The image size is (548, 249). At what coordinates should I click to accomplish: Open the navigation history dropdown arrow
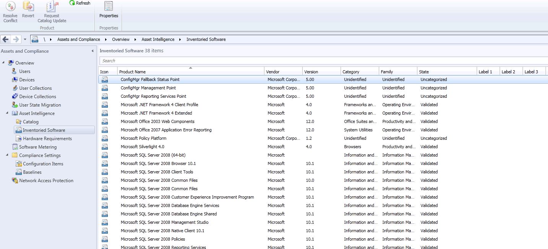(x=25, y=39)
